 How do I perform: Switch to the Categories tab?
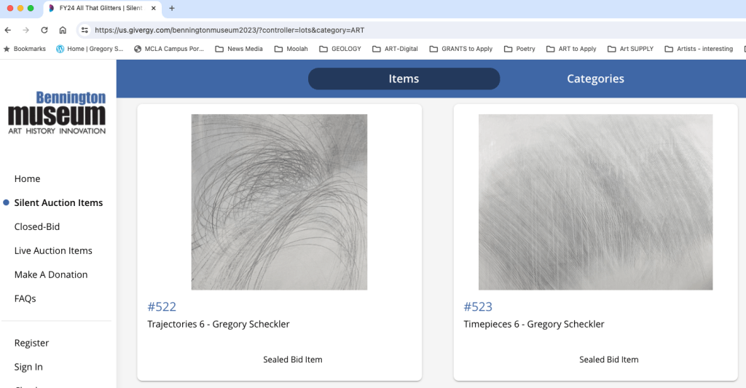pos(595,79)
